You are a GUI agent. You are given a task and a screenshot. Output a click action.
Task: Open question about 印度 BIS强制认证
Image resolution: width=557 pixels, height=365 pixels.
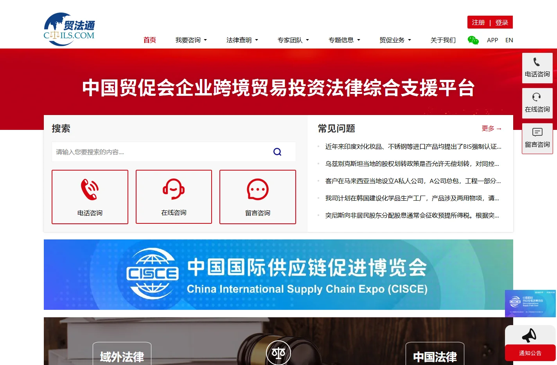click(413, 147)
